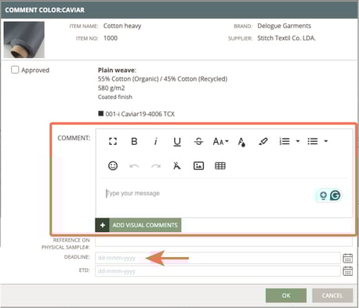Open the emoji picker
The height and width of the screenshot is (308, 359).
113,165
